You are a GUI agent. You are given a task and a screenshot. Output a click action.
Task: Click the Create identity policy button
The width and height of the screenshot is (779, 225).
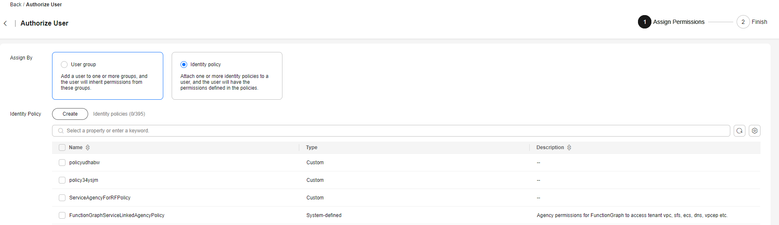tap(70, 114)
